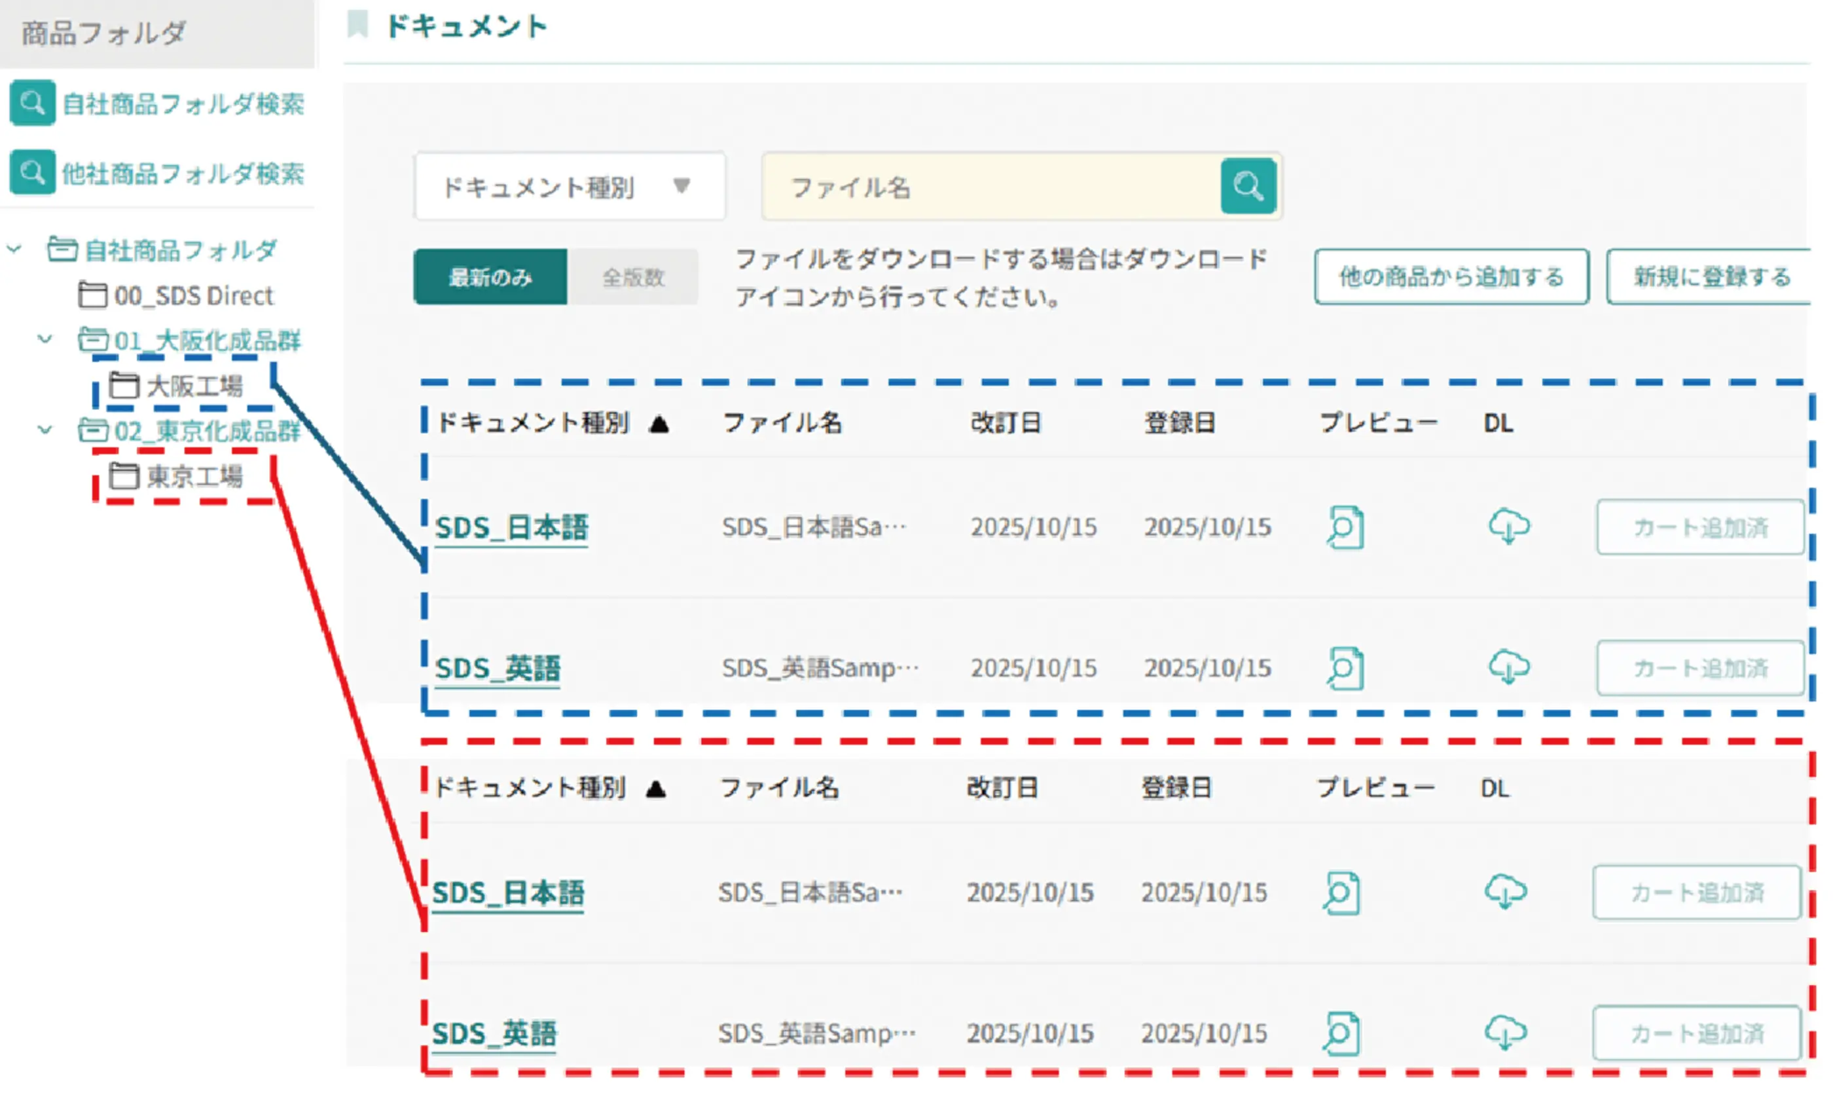Open the ドキュメント種別 dropdown

(569, 186)
